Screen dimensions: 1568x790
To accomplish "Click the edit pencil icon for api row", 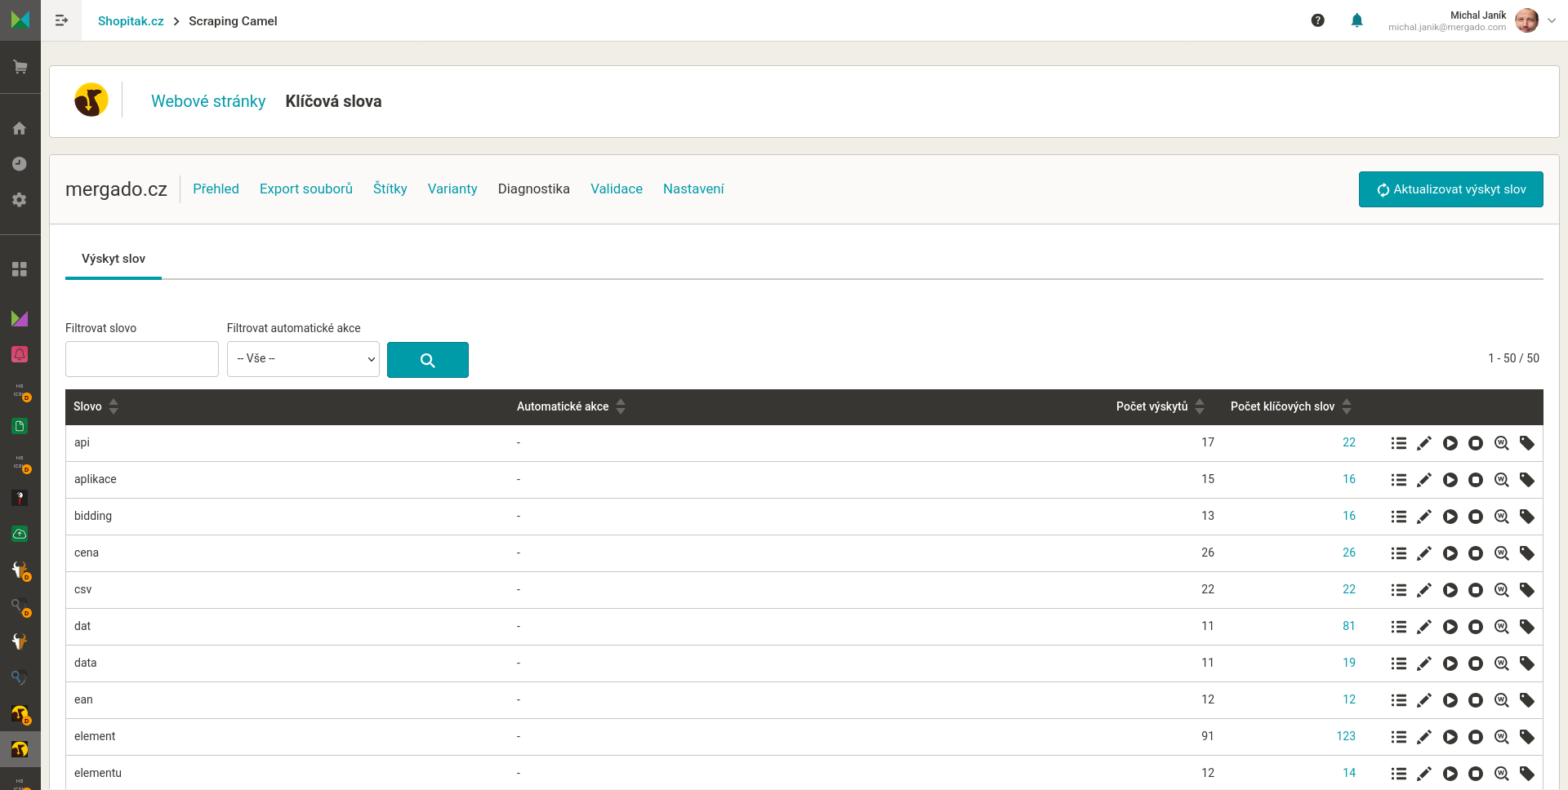I will (1424, 443).
